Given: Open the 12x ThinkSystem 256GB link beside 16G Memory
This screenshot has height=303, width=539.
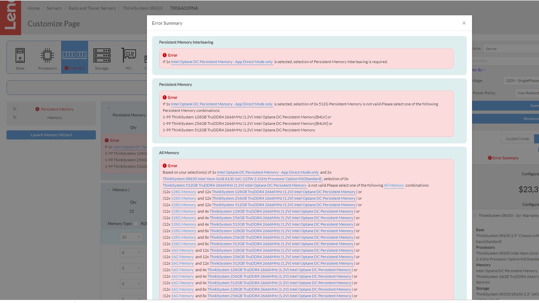Looking at the screenshot, I should 282,257.
